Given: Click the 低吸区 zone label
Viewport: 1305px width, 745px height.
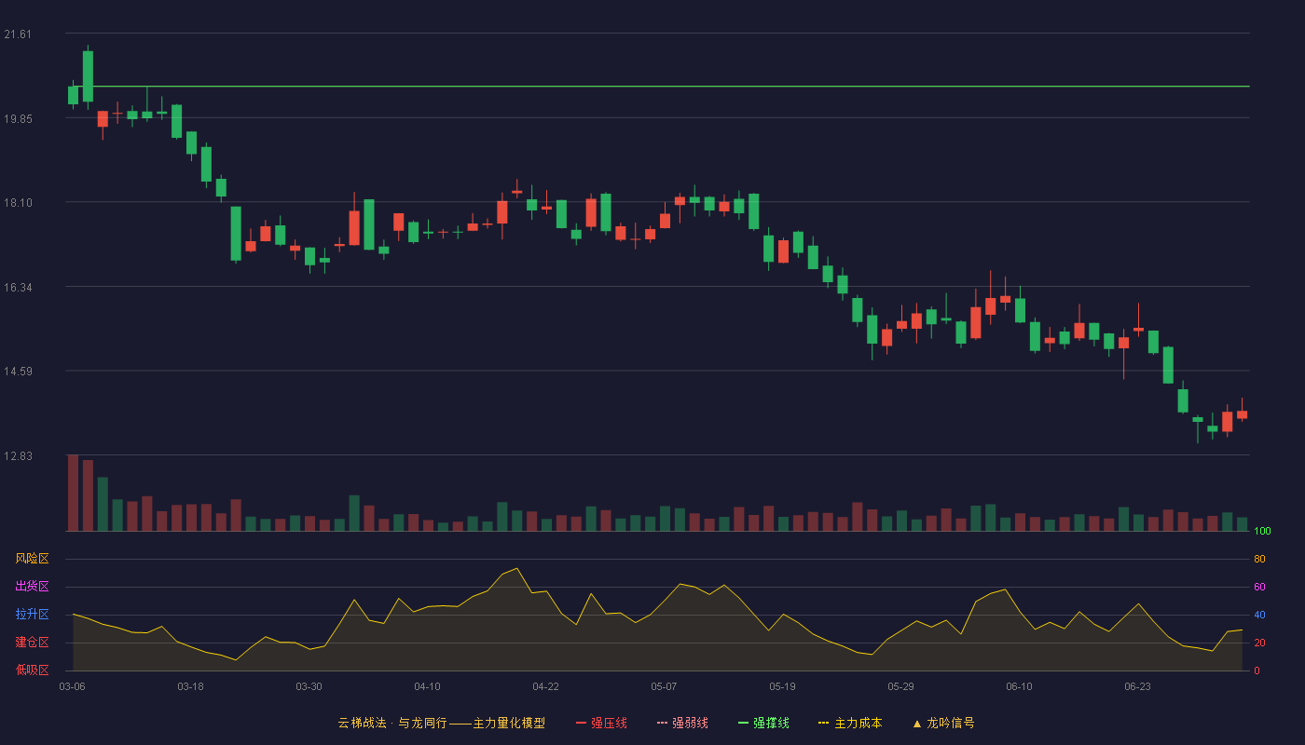Looking at the screenshot, I should click(32, 670).
